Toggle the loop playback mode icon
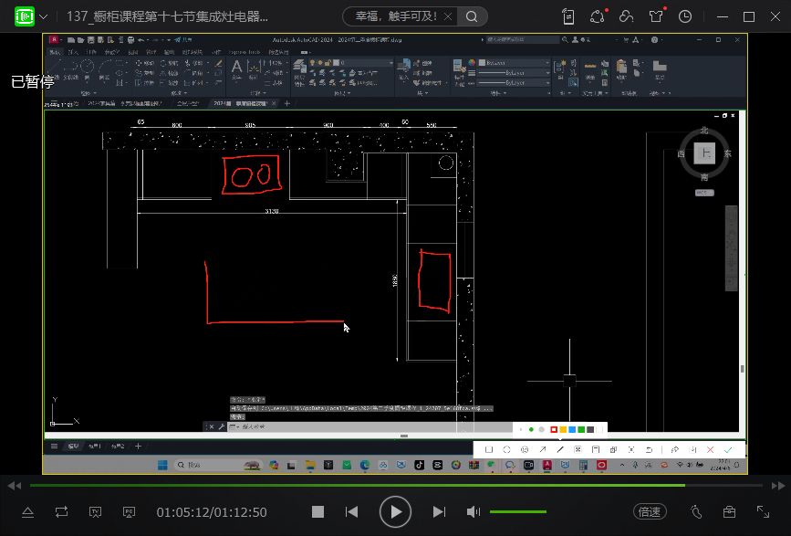The height and width of the screenshot is (536, 791). coord(61,512)
